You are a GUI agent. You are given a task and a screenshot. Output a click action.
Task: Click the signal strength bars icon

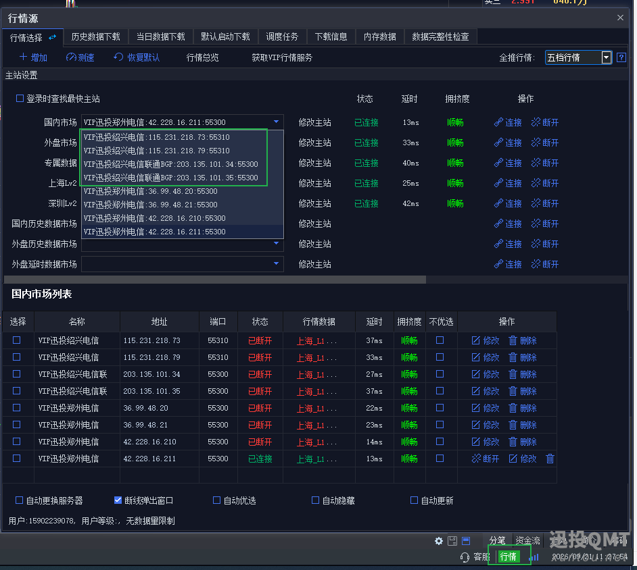534,557
